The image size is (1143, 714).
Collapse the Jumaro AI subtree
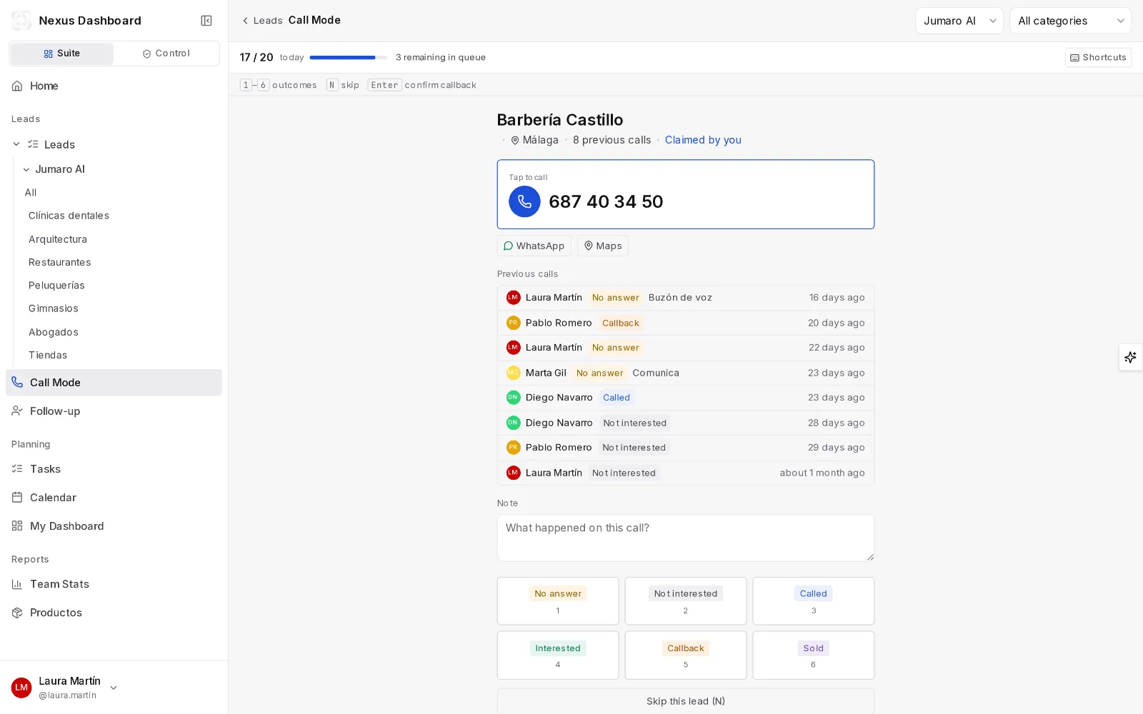point(26,169)
